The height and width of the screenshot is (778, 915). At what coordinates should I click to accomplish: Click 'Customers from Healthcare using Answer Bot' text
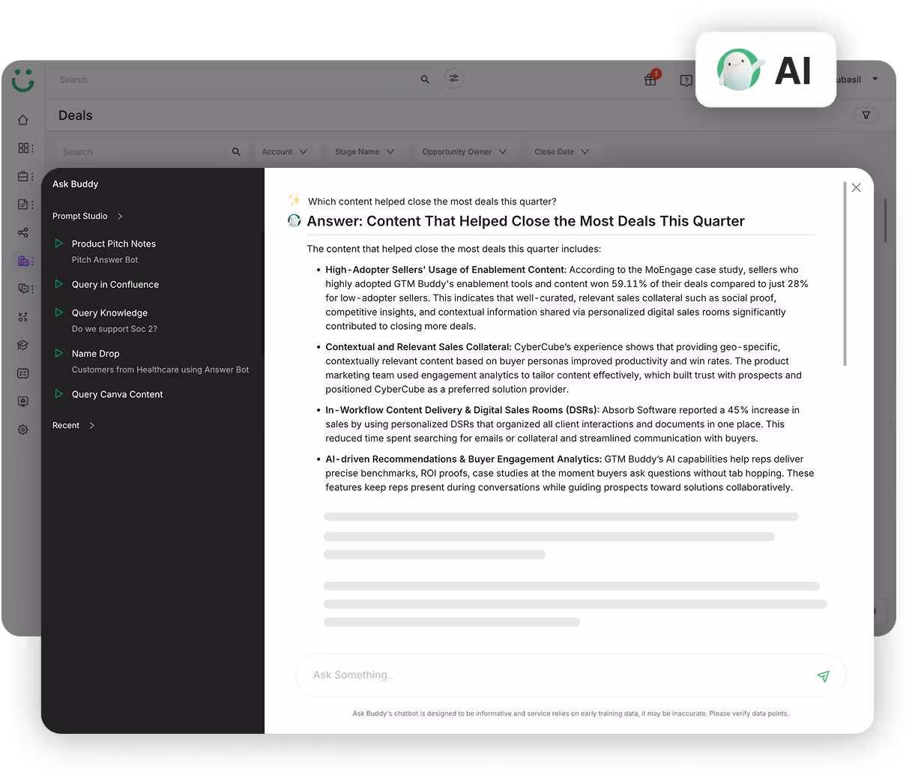click(160, 370)
